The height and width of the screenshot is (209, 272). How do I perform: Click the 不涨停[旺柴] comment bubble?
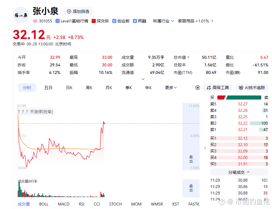click(x=36, y=111)
